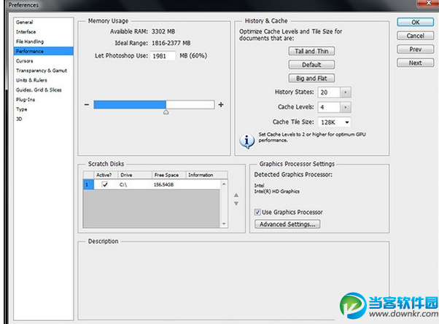This screenshot has width=439, height=324.
Task: Click the Active? column header
Action: point(106,175)
